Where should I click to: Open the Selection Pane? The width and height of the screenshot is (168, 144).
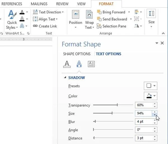[111, 26]
